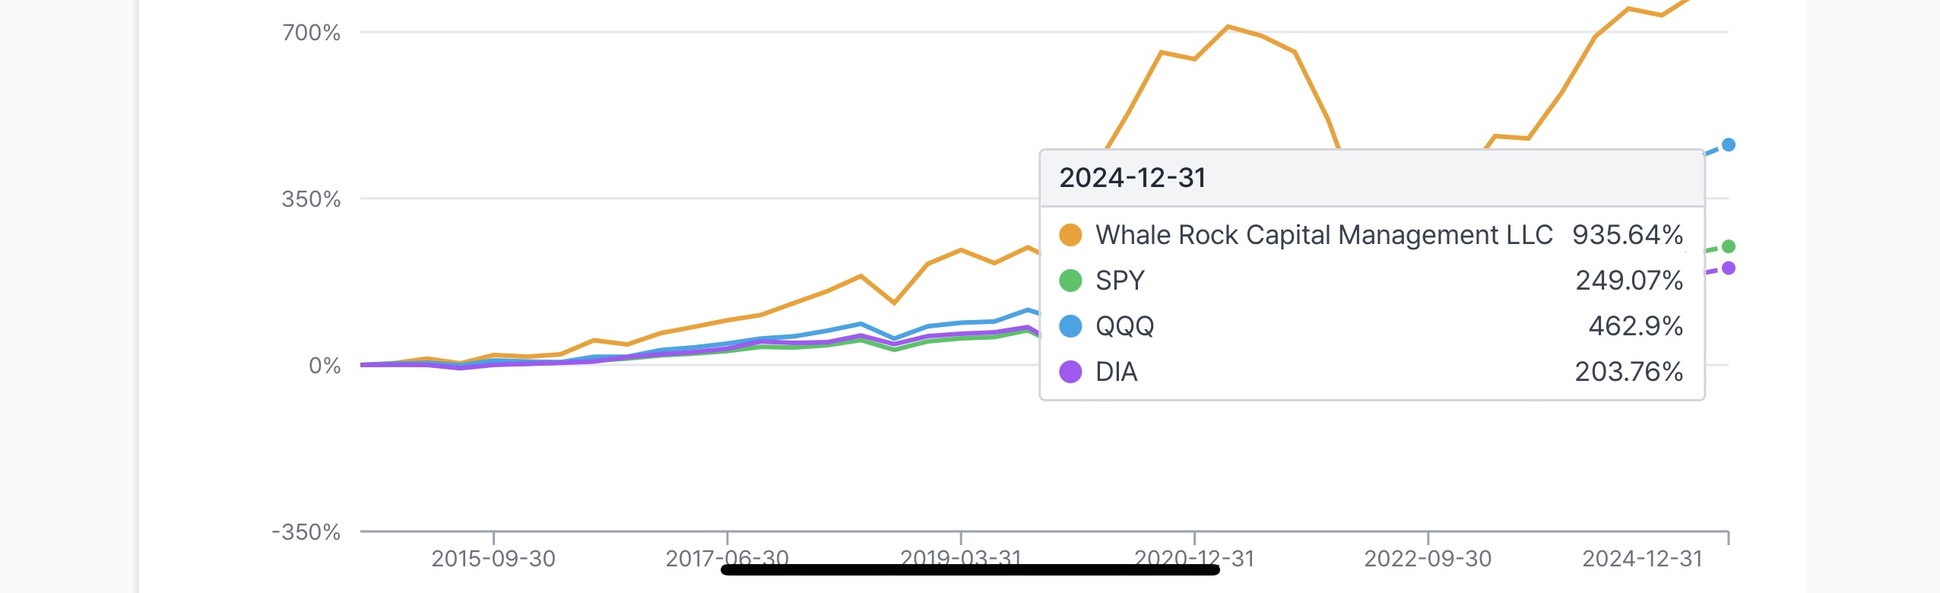Tap the black home indicator bar
Viewport: 1940px width, 593px height.
pos(970,570)
